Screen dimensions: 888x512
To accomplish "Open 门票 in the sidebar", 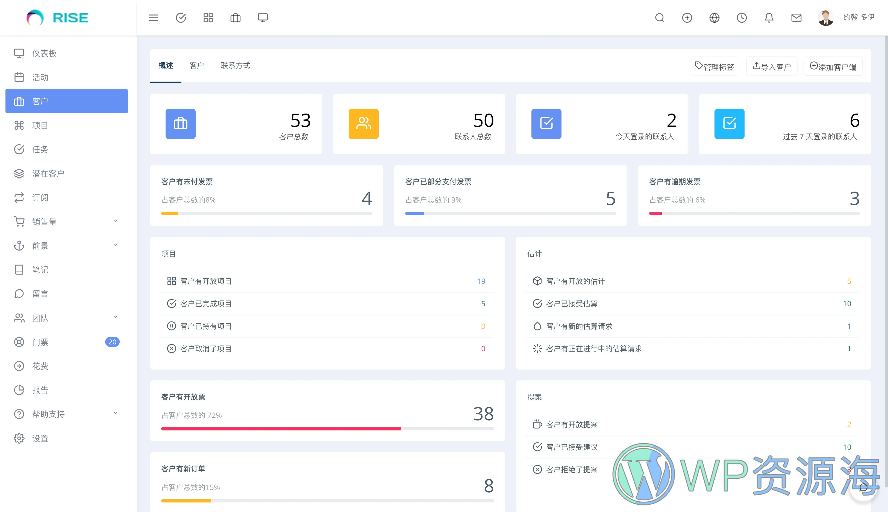I will (66, 342).
